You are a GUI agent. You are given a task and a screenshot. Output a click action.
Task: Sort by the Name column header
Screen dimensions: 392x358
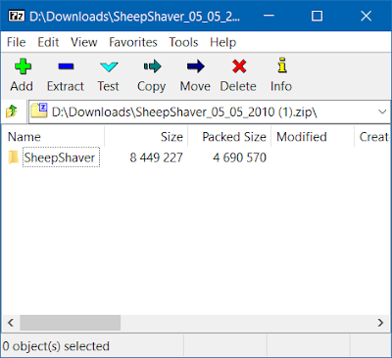(x=53, y=137)
